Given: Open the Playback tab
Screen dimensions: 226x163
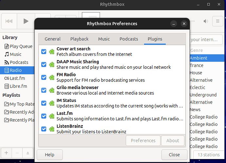Looking at the screenshot, I should pos(79,39).
